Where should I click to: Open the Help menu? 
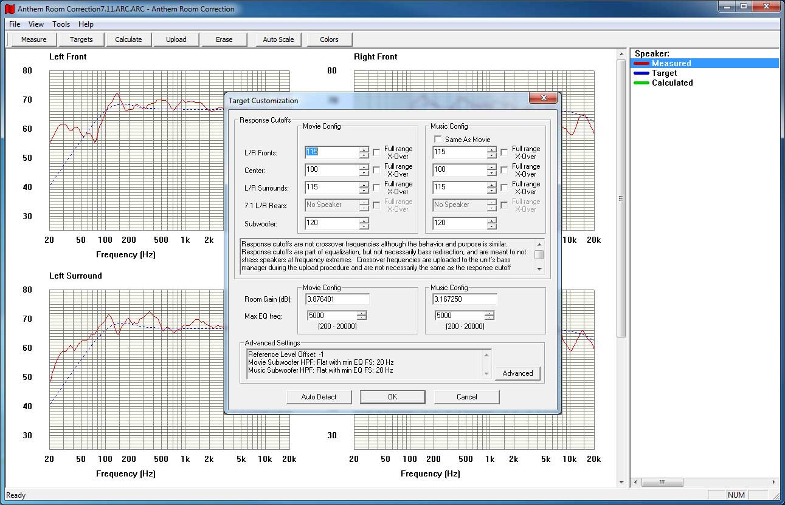[x=86, y=24]
